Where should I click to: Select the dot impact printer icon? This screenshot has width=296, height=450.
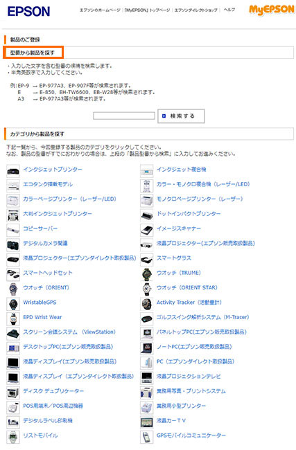tap(146, 215)
